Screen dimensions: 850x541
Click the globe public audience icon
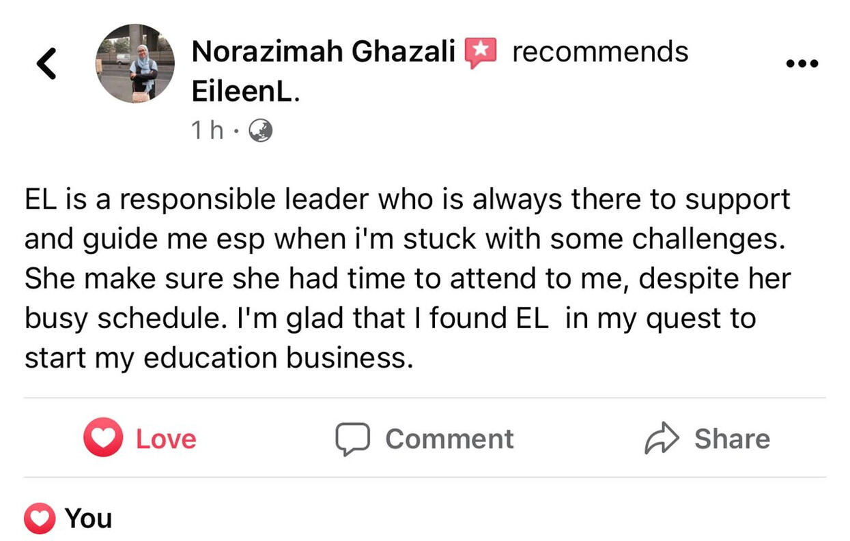260,130
